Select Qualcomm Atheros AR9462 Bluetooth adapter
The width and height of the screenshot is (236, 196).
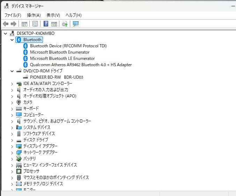(81, 65)
